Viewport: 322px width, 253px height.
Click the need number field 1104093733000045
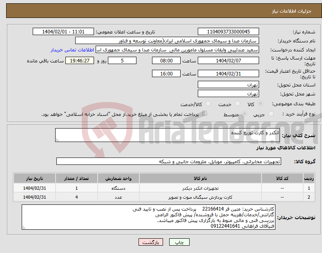click(x=228, y=31)
